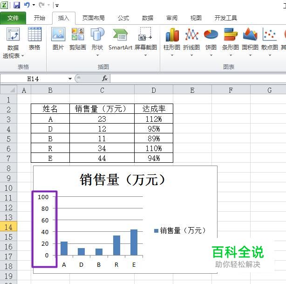
Task: Expand the 数据透视表 dropdown arrow
Action: point(23,56)
